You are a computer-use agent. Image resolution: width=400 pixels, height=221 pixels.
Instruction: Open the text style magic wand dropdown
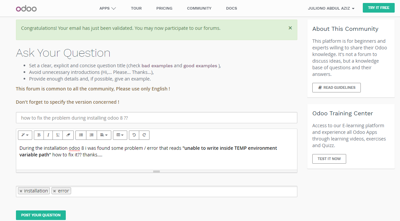tap(25, 135)
